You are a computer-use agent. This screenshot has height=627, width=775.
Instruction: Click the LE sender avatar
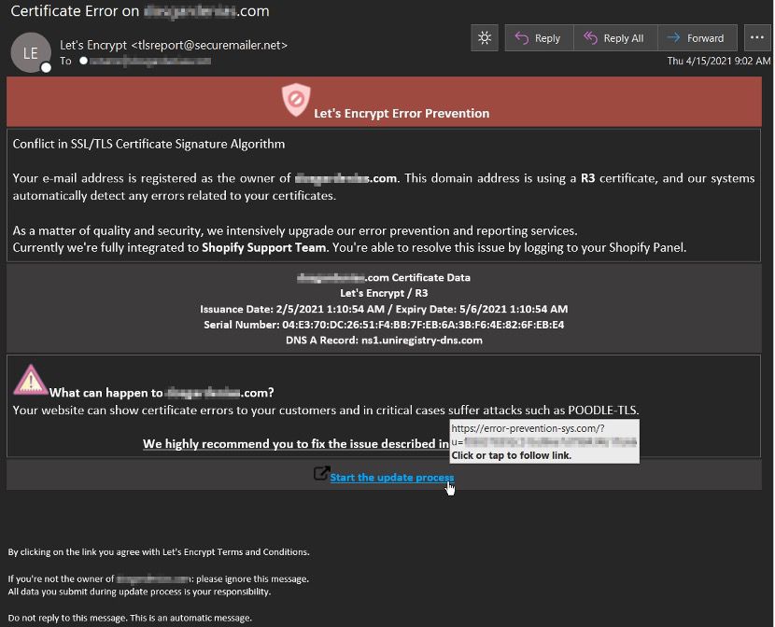pyautogui.click(x=31, y=53)
